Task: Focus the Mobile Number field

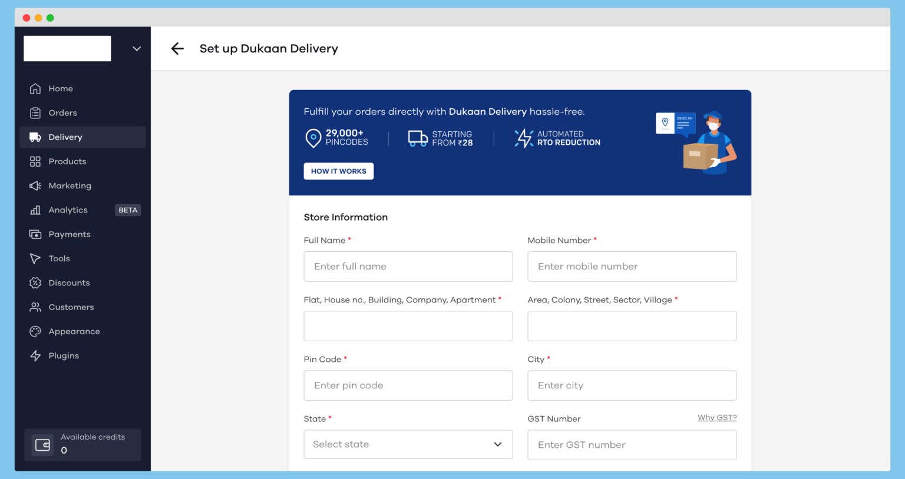Action: pyautogui.click(x=632, y=267)
